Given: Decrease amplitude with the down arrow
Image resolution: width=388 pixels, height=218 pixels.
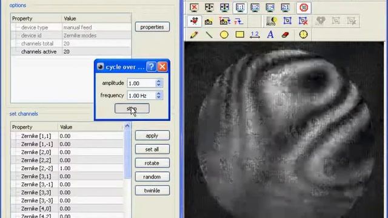Looking at the screenshot, I should (x=159, y=85).
